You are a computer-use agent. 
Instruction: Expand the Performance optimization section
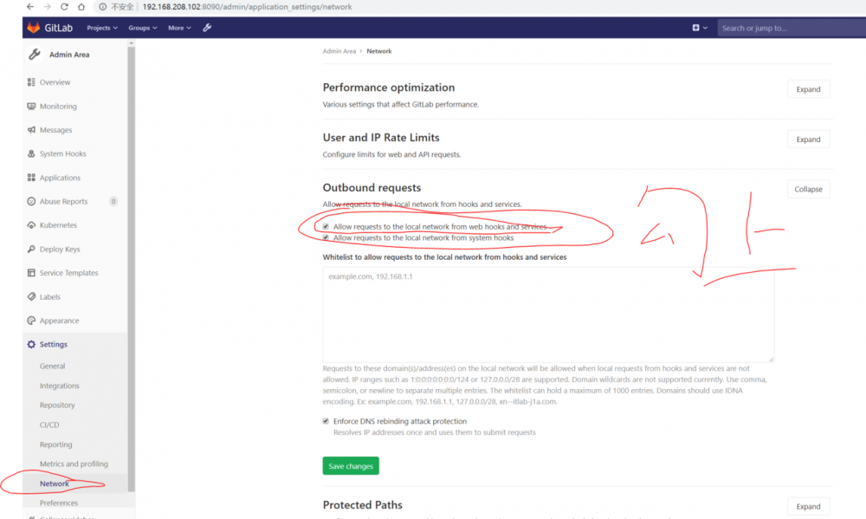tap(808, 89)
